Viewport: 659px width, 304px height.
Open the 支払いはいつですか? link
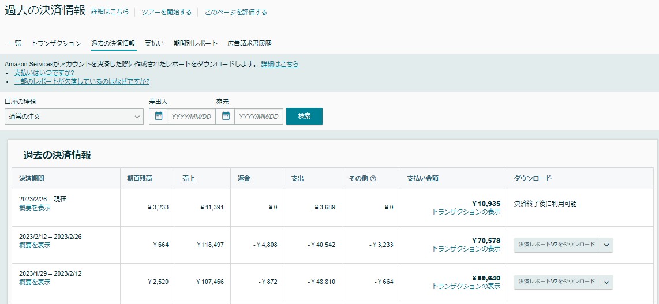click(44, 73)
